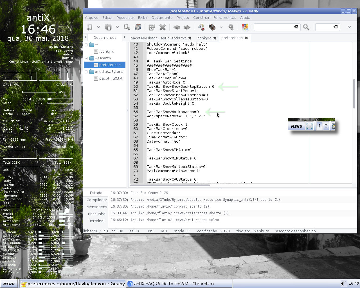
Task: Click the Open file toolbar icon
Action: pos(108,27)
